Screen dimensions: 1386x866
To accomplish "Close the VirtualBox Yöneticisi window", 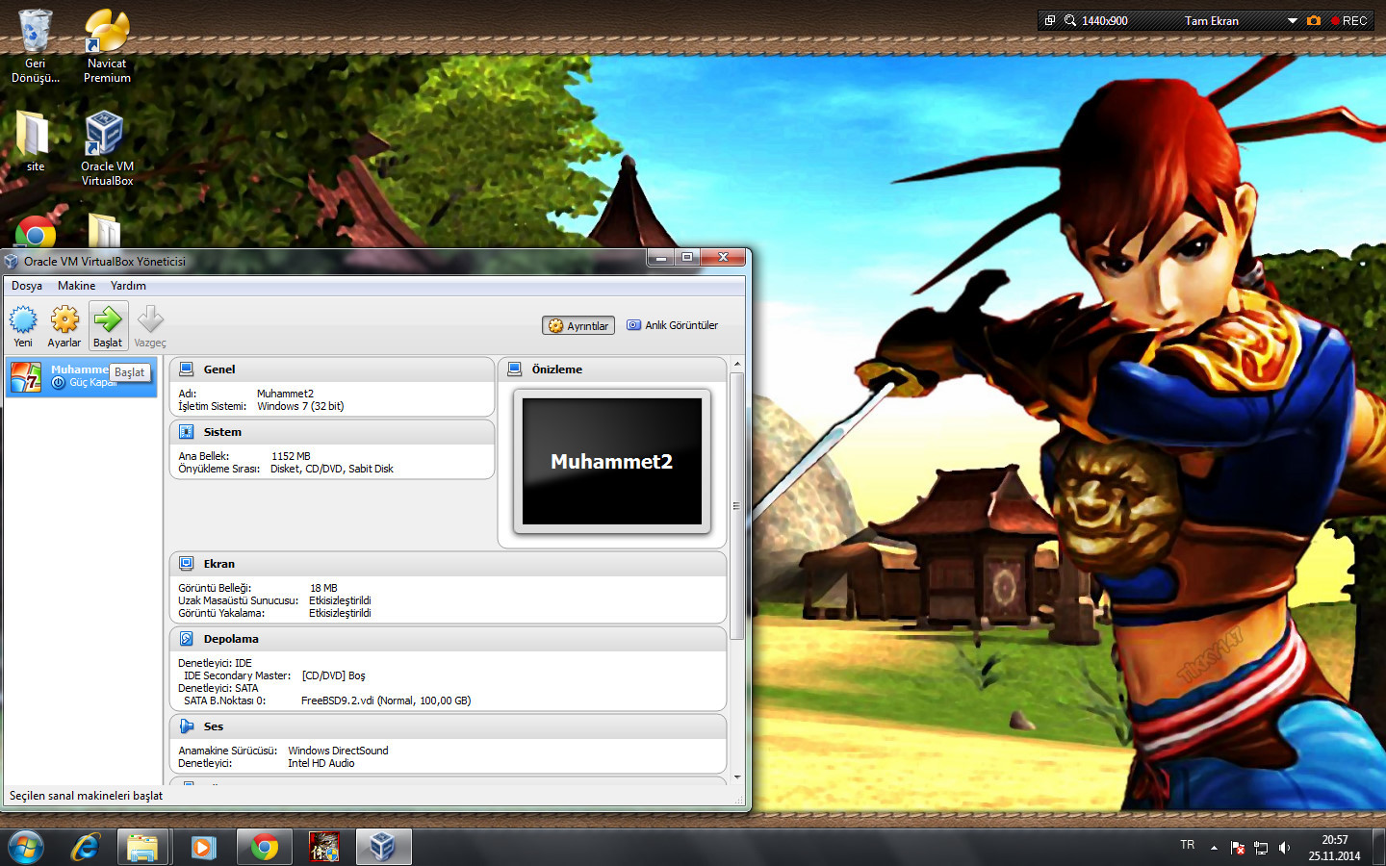I will pyautogui.click(x=723, y=257).
